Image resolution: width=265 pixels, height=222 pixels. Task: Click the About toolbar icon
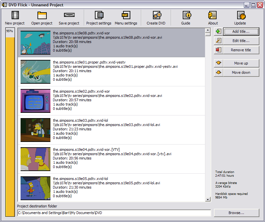[x=212, y=15]
